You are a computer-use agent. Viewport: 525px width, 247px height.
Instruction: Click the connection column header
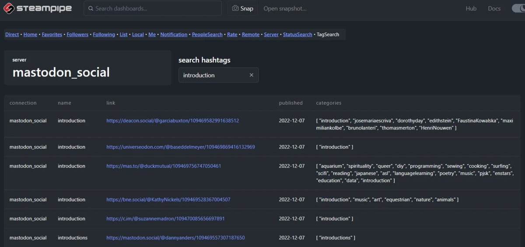click(x=23, y=103)
